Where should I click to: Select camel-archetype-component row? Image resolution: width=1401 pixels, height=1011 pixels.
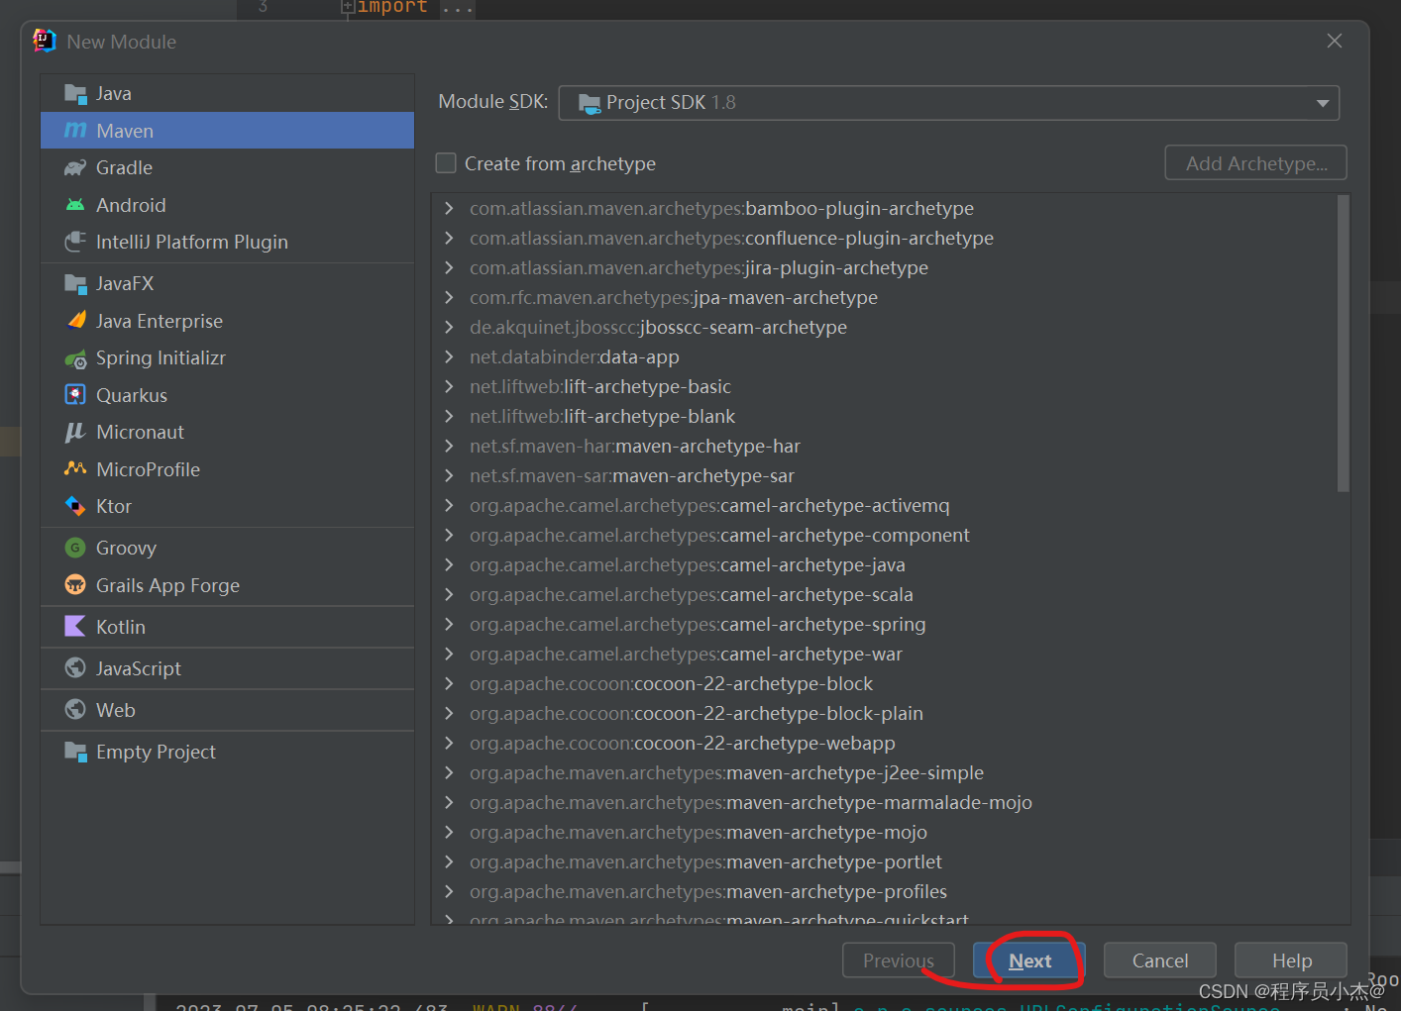click(x=884, y=535)
